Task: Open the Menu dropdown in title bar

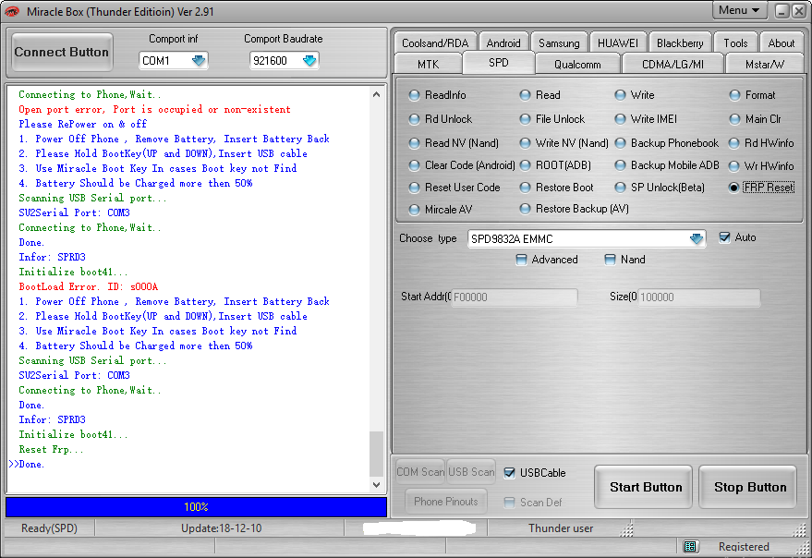Action: 739,10
